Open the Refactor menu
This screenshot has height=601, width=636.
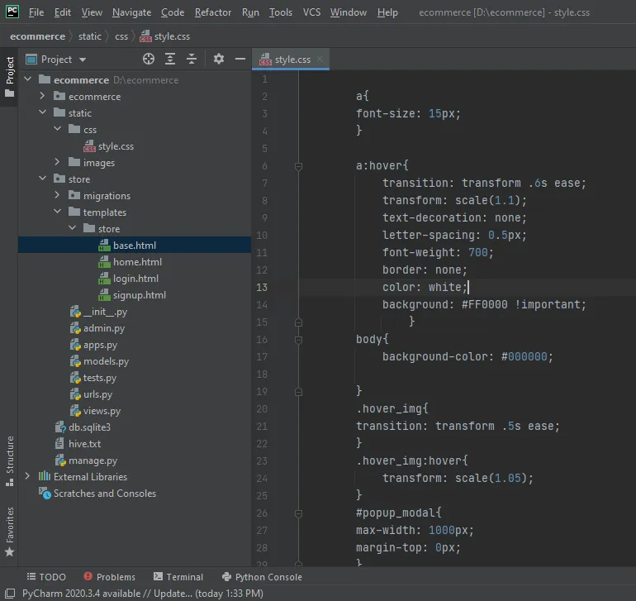tap(213, 12)
